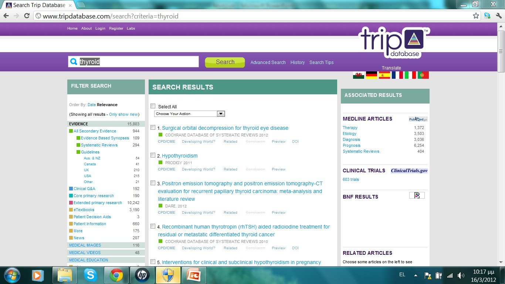Open Skype from the taskbar
The height and width of the screenshot is (284, 505).
coord(91,275)
